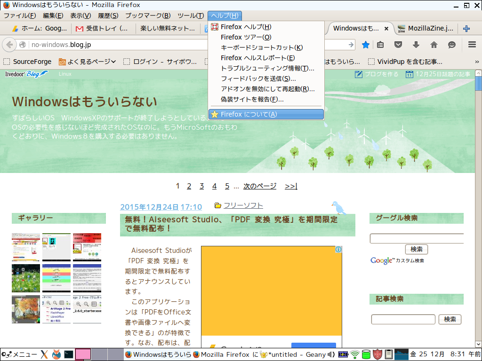
Task: Choose Firefox ヘルスレポート(E) entry
Action: click(266, 58)
